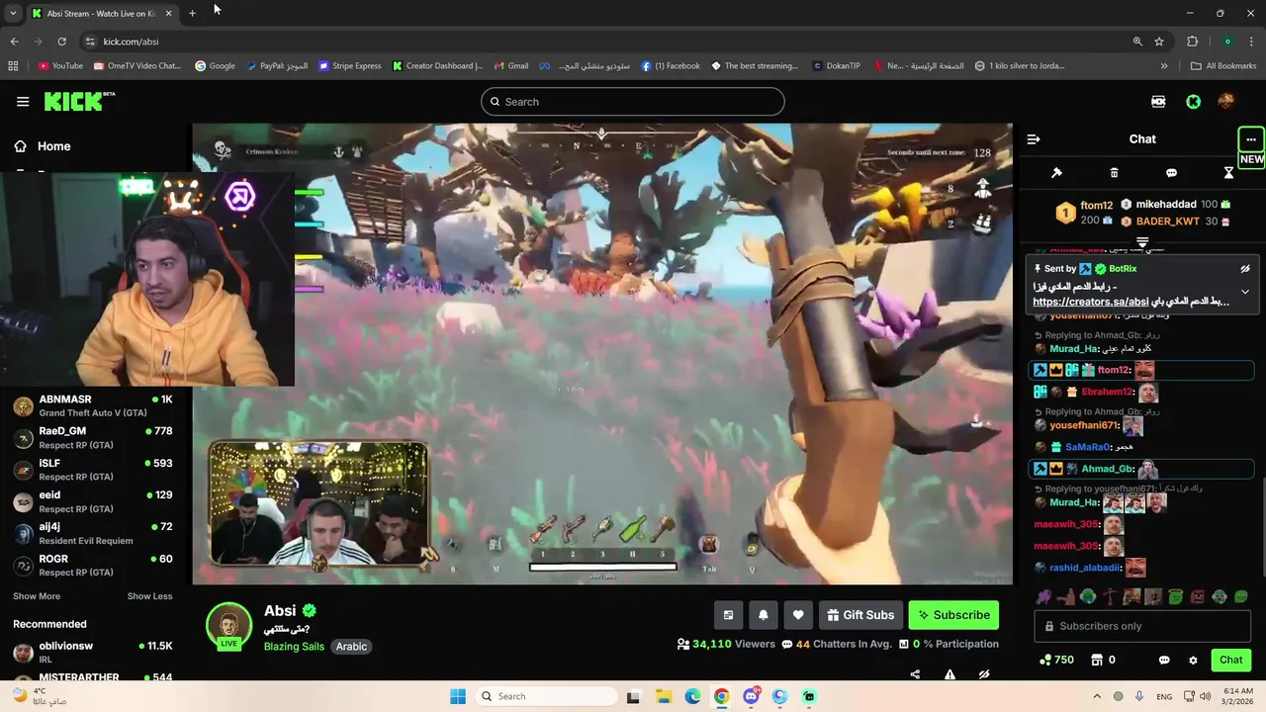
Task: Open the Kick hamburger sidebar menu
Action: click(23, 101)
